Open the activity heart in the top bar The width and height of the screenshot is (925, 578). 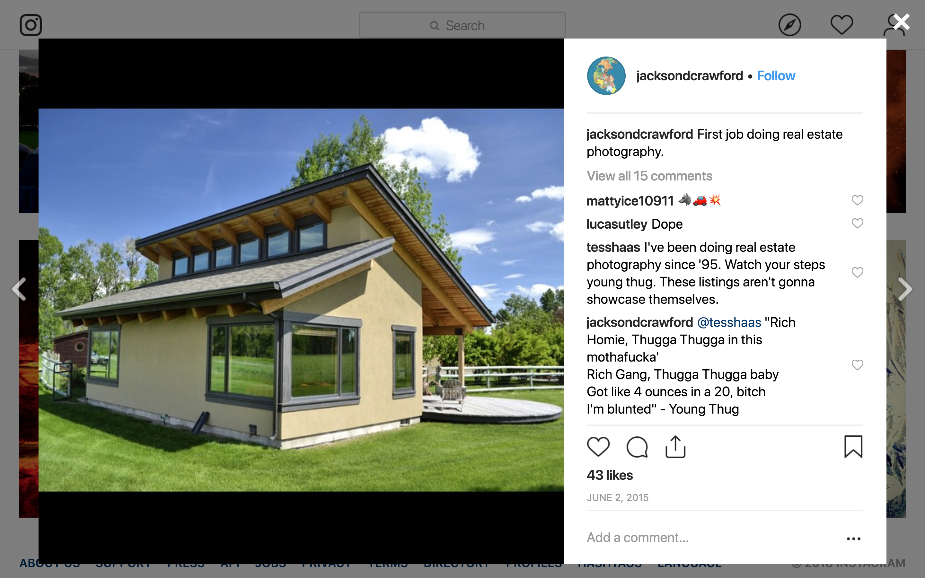(x=842, y=25)
